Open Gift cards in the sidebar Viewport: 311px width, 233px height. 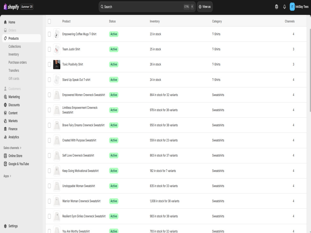click(14, 79)
